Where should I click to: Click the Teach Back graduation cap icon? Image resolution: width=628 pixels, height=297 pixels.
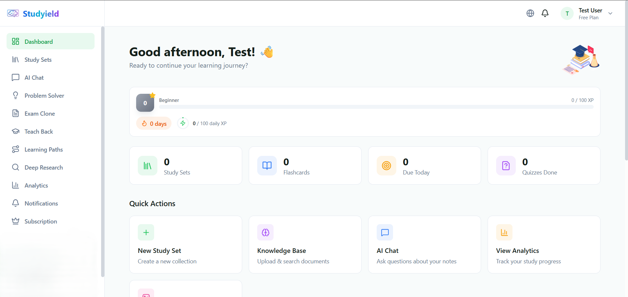16,131
